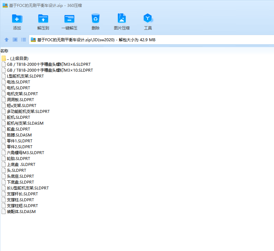Screen dimensions: 274x251
Task: Click the 删除 (Delete) trash icon
Action: (x=96, y=18)
